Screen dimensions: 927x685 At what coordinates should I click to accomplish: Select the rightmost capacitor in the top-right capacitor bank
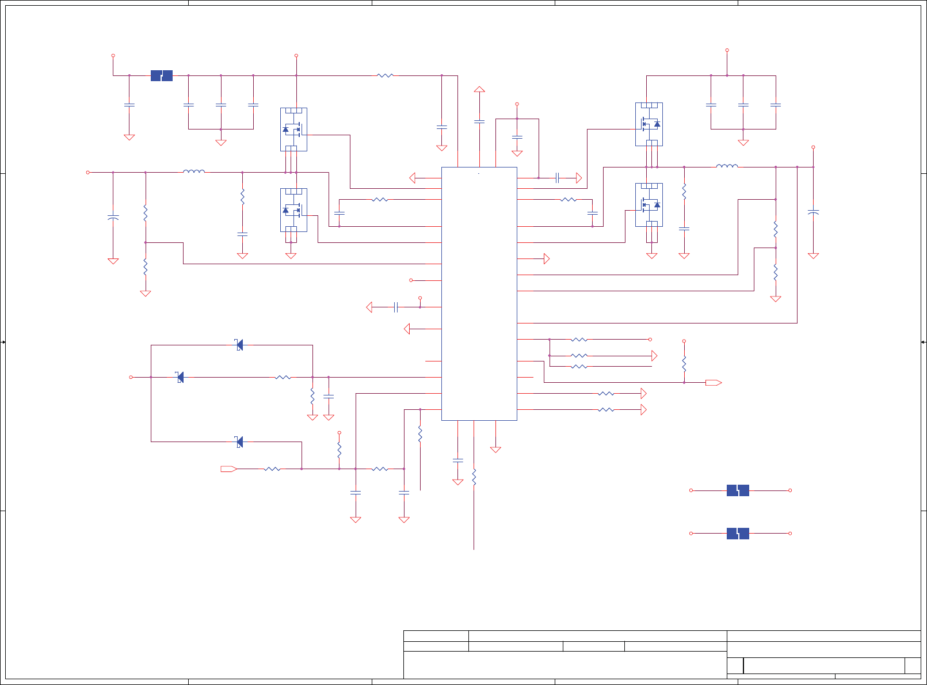(776, 105)
